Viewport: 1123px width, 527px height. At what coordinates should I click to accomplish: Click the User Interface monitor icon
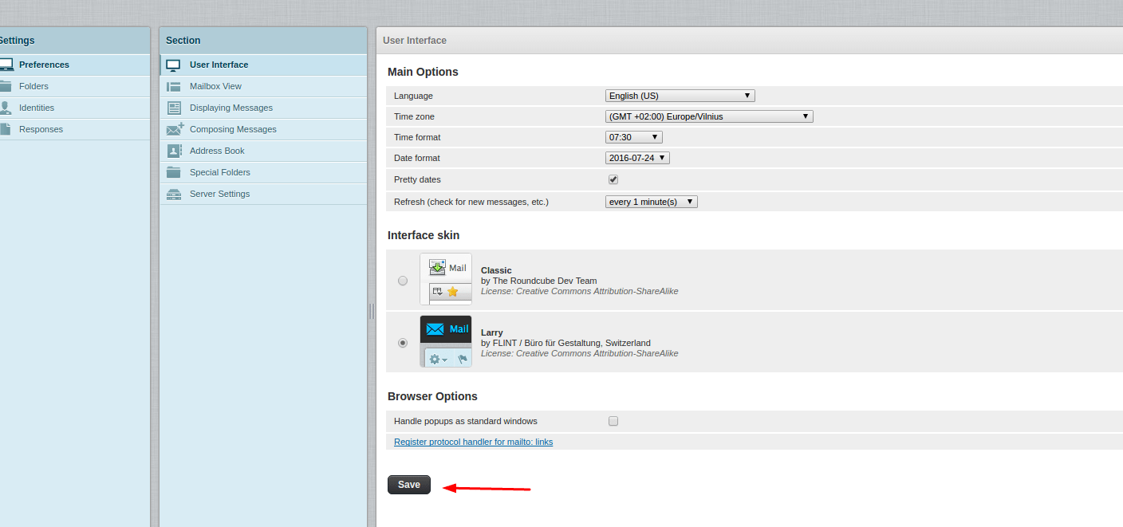[x=173, y=65]
